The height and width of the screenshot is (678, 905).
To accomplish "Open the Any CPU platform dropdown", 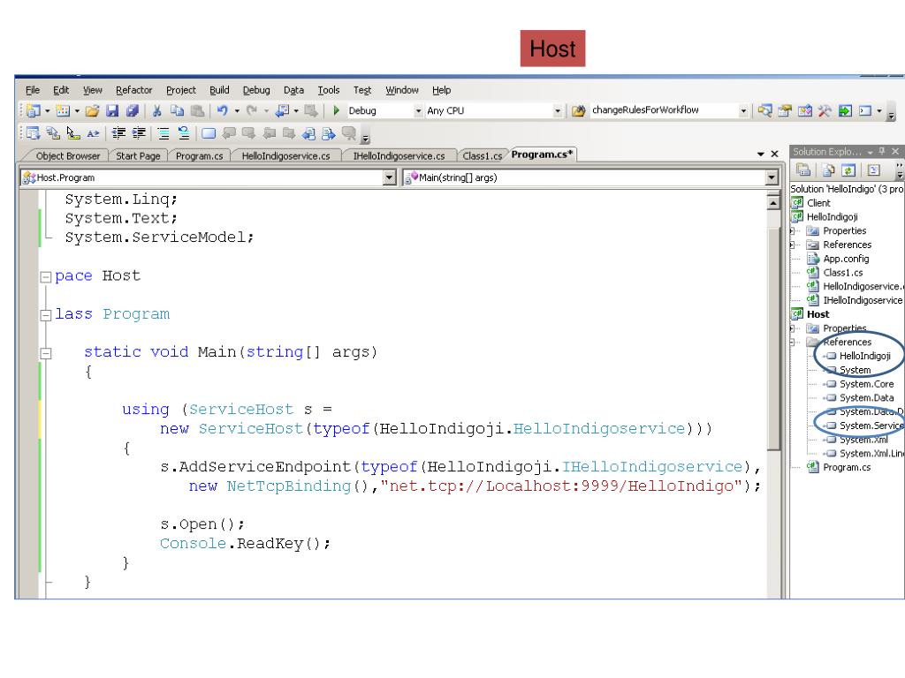I will [558, 110].
